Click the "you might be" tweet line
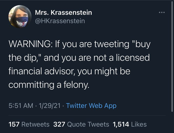 click(104, 71)
